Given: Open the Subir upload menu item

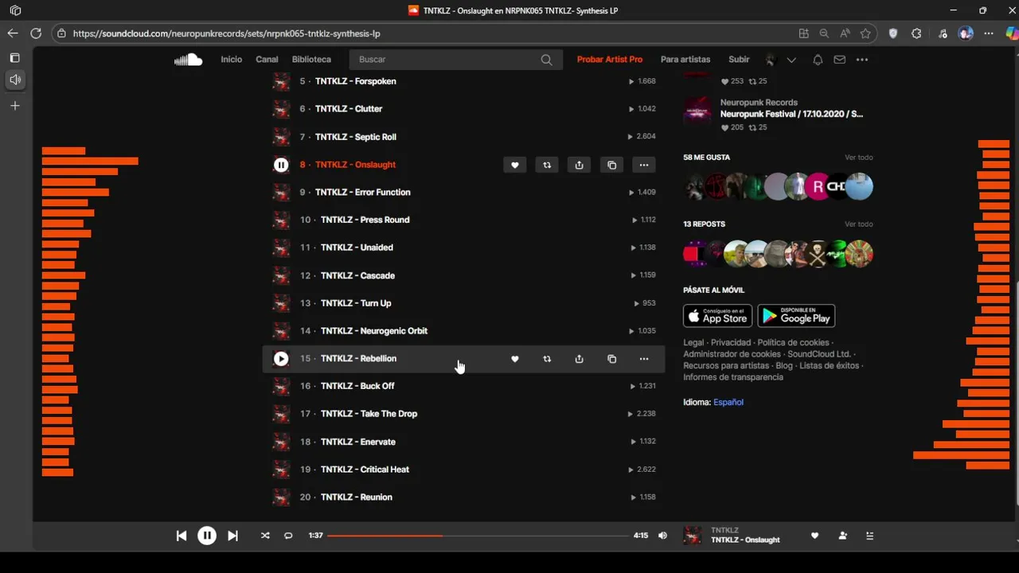Looking at the screenshot, I should pyautogui.click(x=739, y=60).
